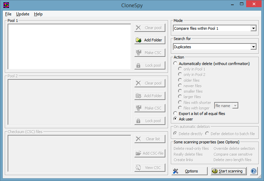The image size is (264, 181).
Task: Click Start scanning button
Action: coord(229,171)
